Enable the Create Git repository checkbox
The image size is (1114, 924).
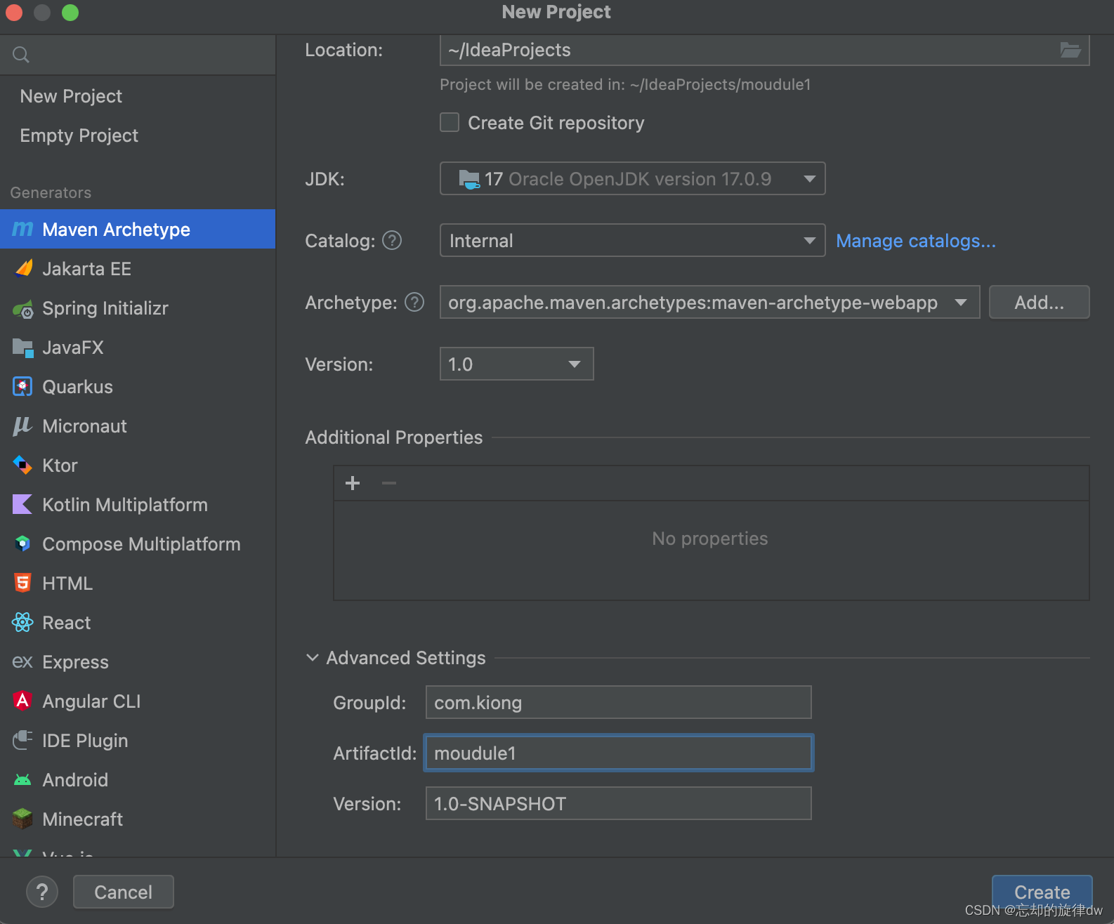coord(450,123)
